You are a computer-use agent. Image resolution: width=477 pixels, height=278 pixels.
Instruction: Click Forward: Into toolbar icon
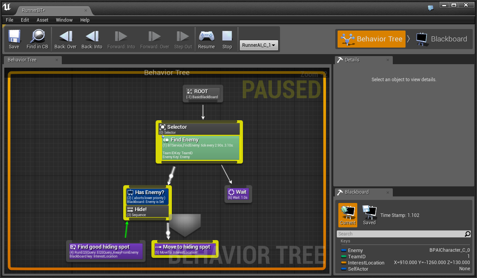click(x=121, y=36)
